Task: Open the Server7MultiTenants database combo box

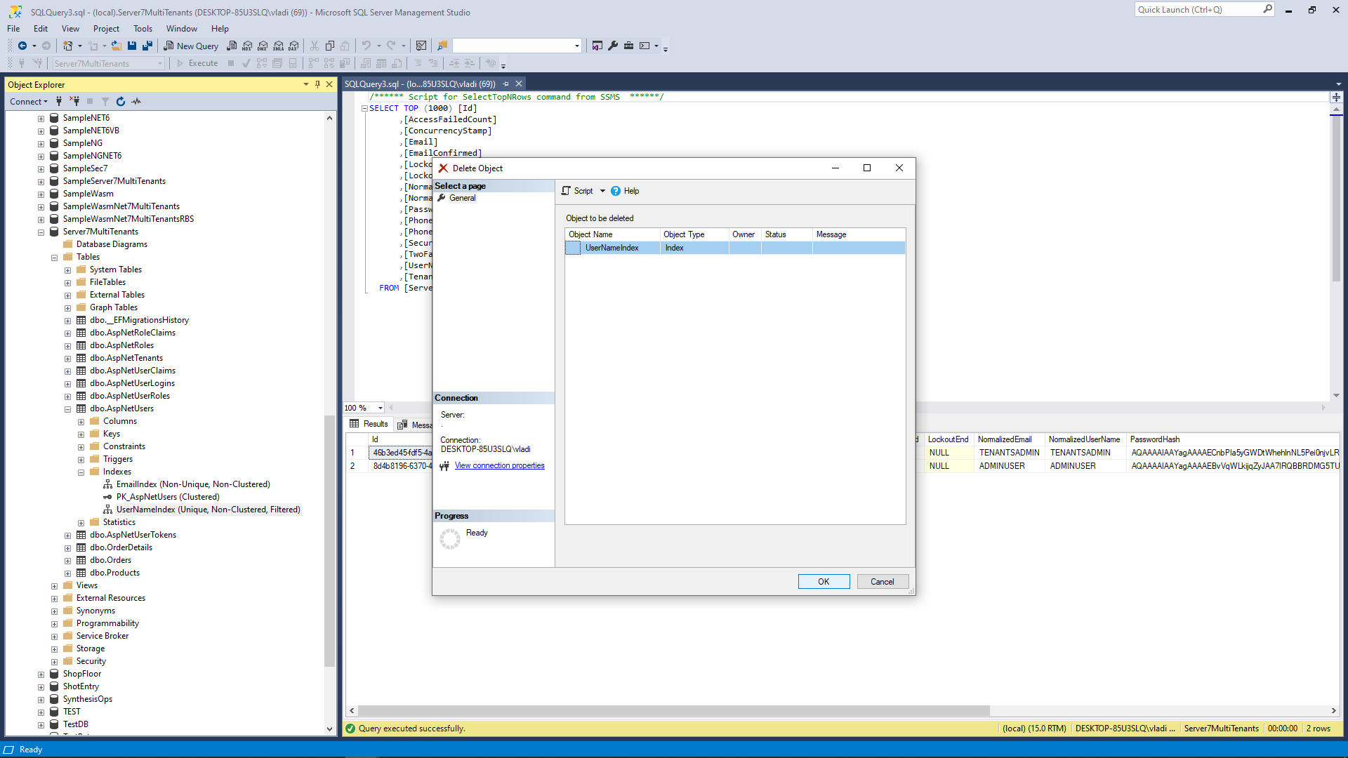Action: (109, 63)
